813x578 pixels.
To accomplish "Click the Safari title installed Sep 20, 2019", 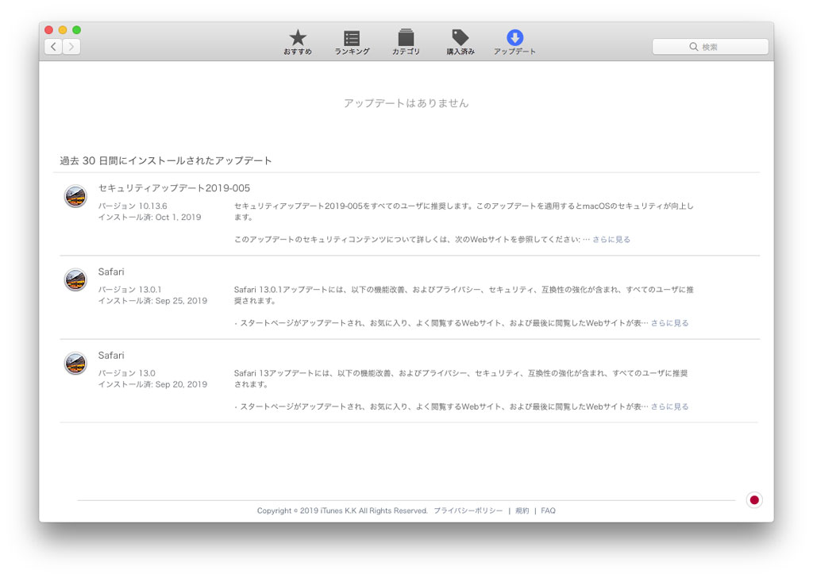I will tap(111, 355).
